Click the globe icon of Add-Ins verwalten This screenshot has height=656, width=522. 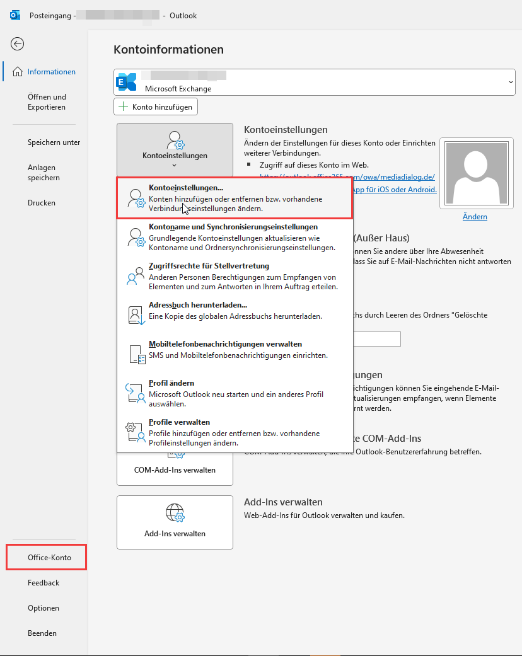[x=175, y=512]
